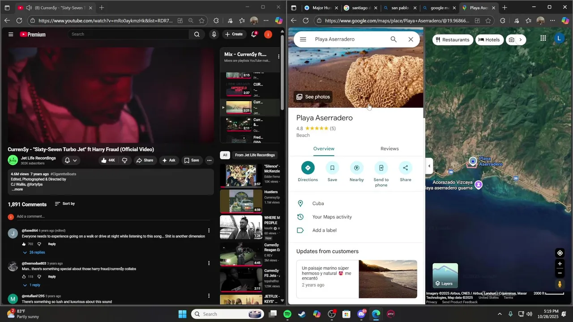The image size is (573, 322).
Task: Click the YouTube Premium logo
Action: [x=33, y=34]
